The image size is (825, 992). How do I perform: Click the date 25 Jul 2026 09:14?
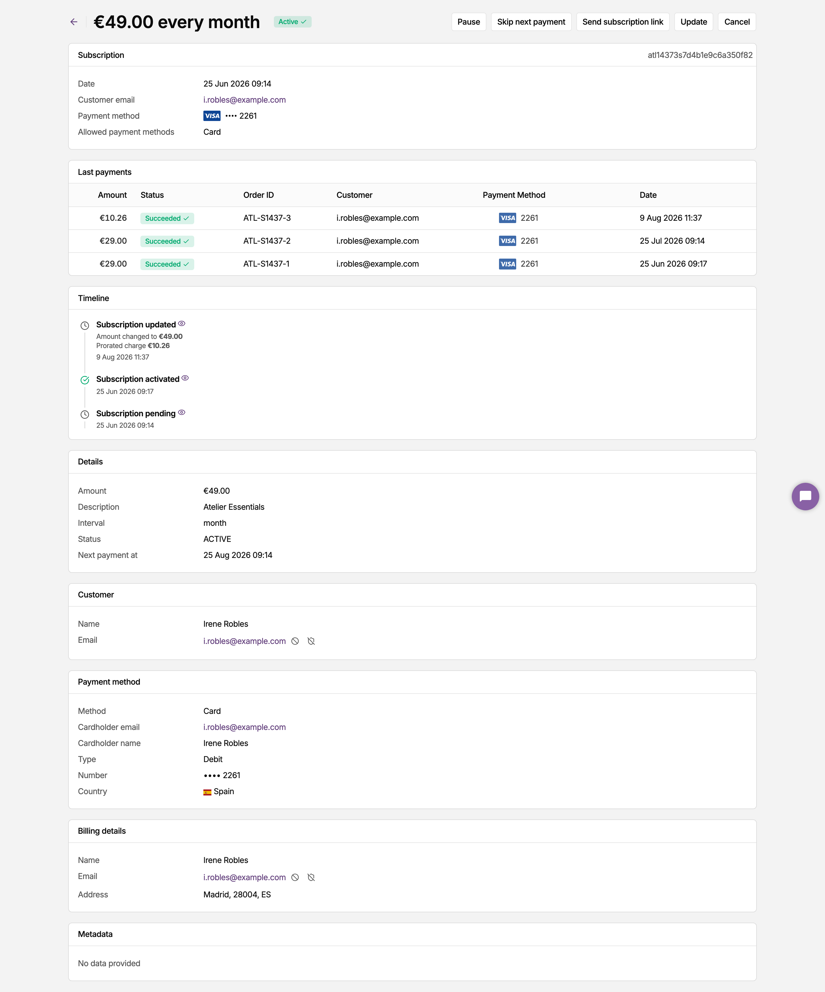pos(672,241)
